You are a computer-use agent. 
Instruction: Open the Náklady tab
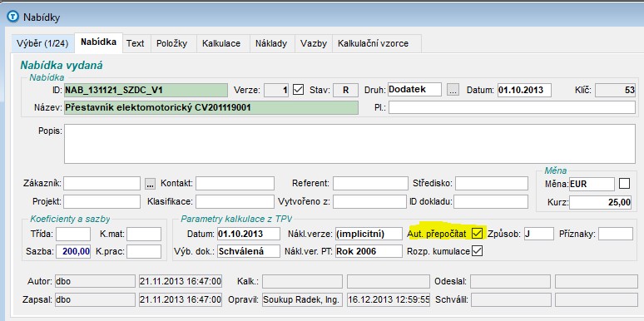point(271,43)
